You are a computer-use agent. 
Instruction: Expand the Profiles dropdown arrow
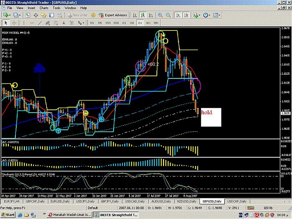20,15
